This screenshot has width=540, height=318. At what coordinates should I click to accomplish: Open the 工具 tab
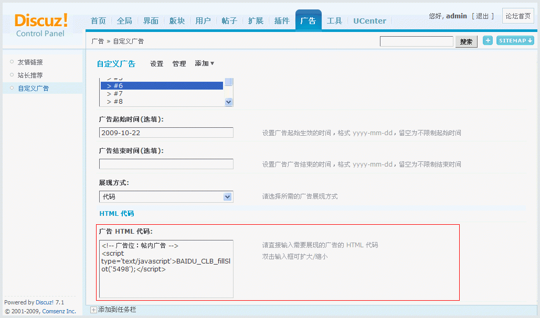pos(334,21)
